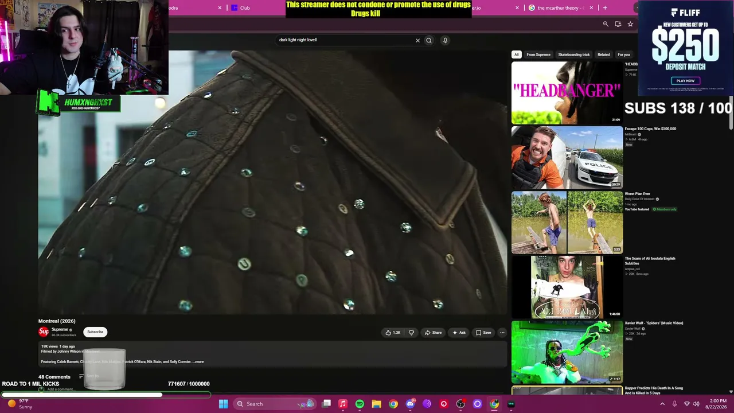734x413 pixels.
Task: Open the volume speaker tray icon
Action: click(x=696, y=404)
